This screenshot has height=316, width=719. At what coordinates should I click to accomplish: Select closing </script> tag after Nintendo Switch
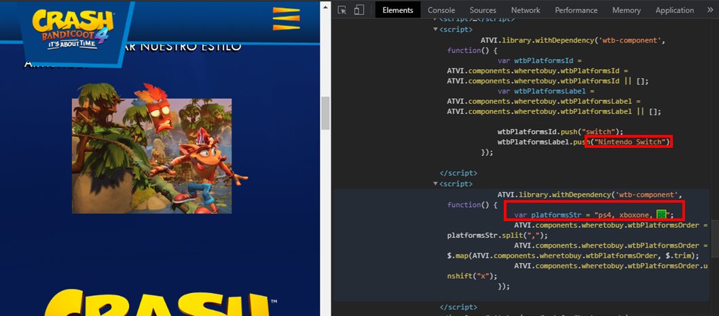(458, 173)
